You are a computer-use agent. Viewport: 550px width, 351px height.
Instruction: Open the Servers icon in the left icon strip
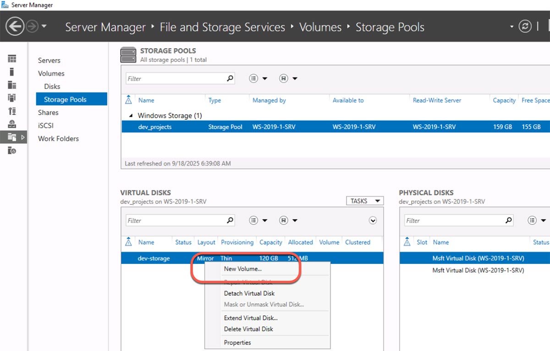(11, 60)
